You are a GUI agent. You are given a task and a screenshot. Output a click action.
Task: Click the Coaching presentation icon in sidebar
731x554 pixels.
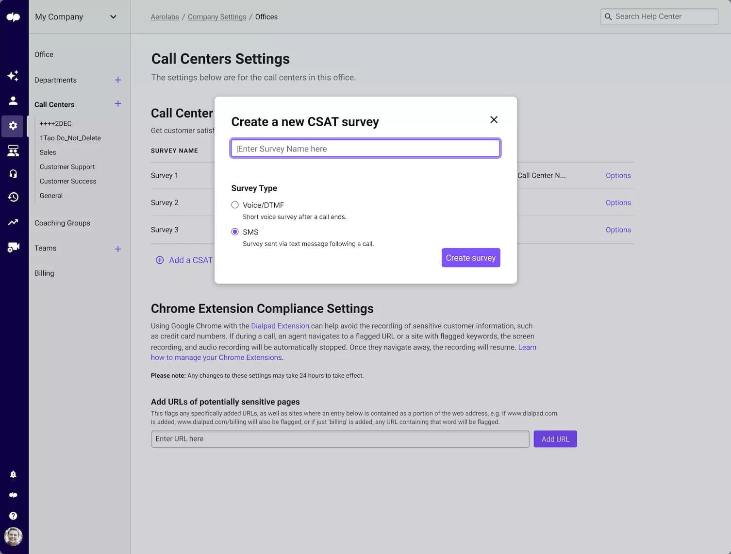(13, 151)
